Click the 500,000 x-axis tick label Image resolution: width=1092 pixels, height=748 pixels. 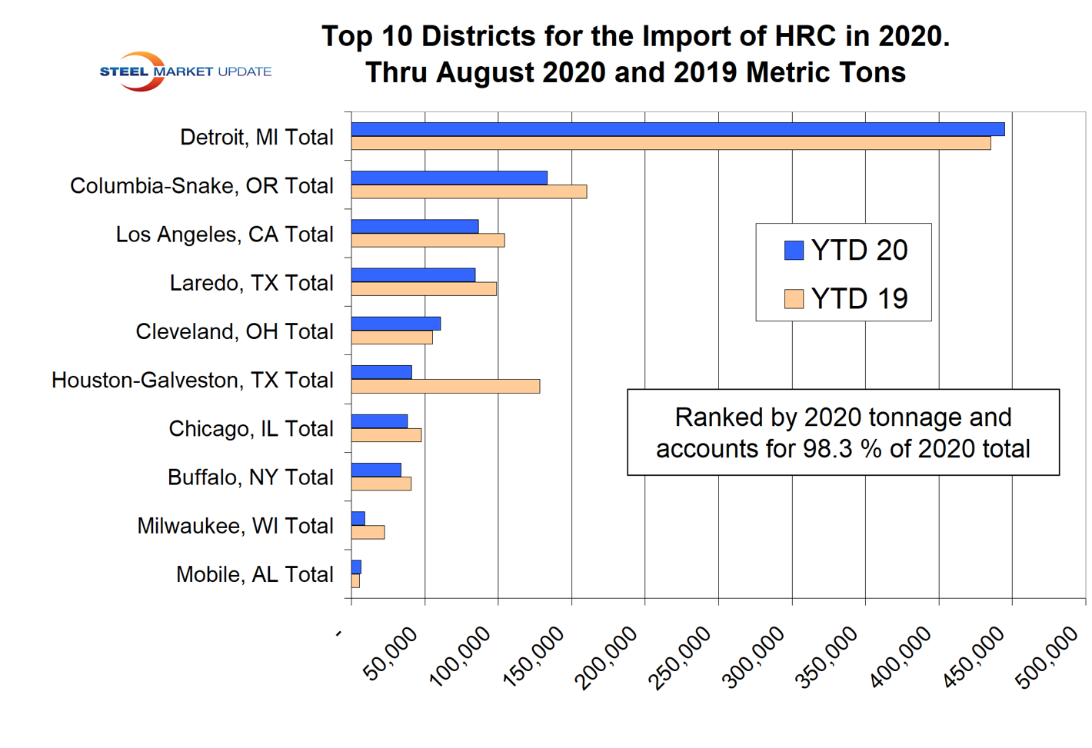click(x=1046, y=658)
